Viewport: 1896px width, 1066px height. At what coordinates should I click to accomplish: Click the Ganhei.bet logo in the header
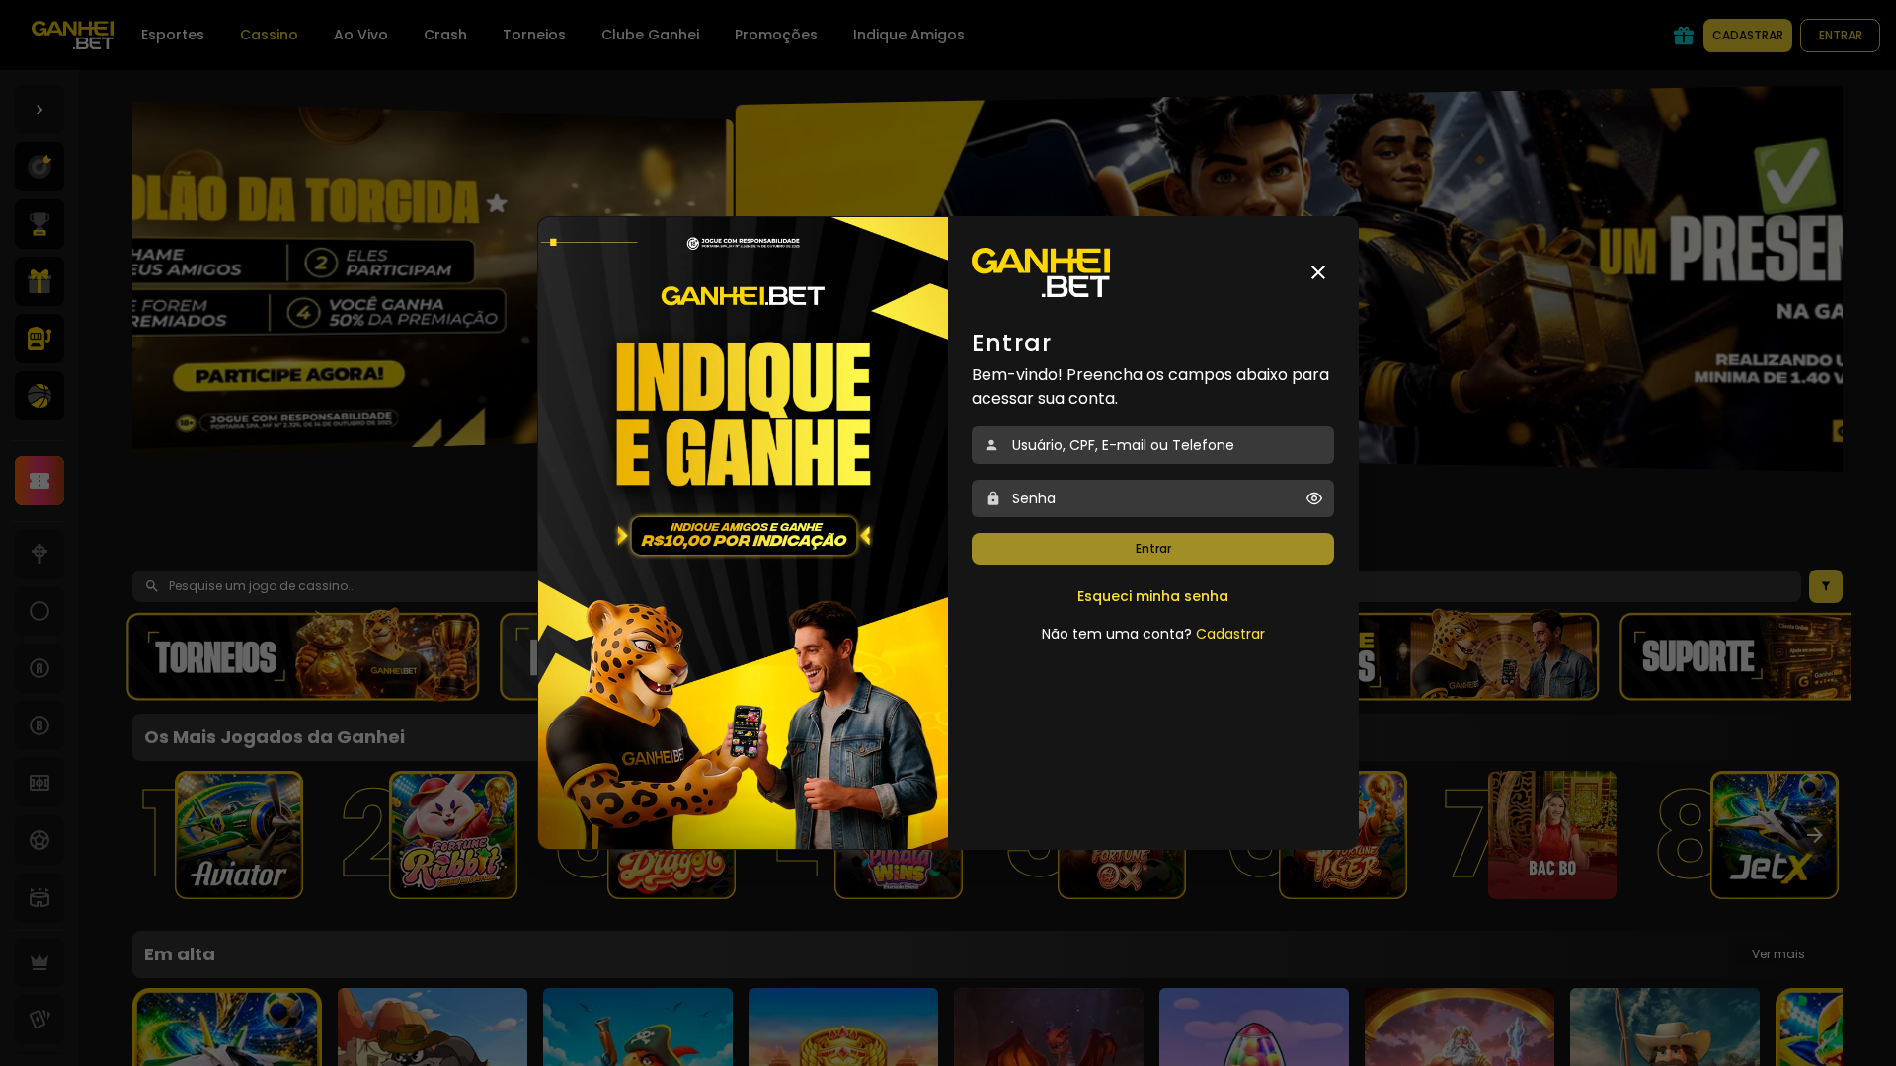[72, 35]
